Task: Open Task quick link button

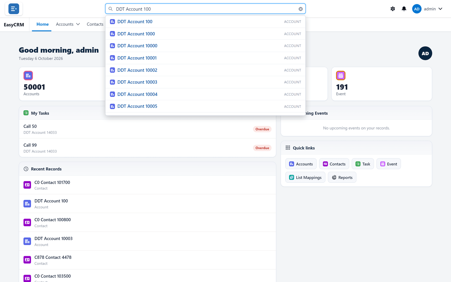Action: (x=363, y=164)
